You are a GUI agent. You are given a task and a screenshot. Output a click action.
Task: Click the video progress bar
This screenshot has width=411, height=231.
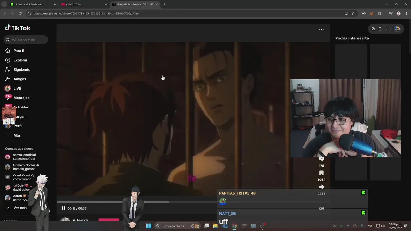pyautogui.click(x=193, y=202)
